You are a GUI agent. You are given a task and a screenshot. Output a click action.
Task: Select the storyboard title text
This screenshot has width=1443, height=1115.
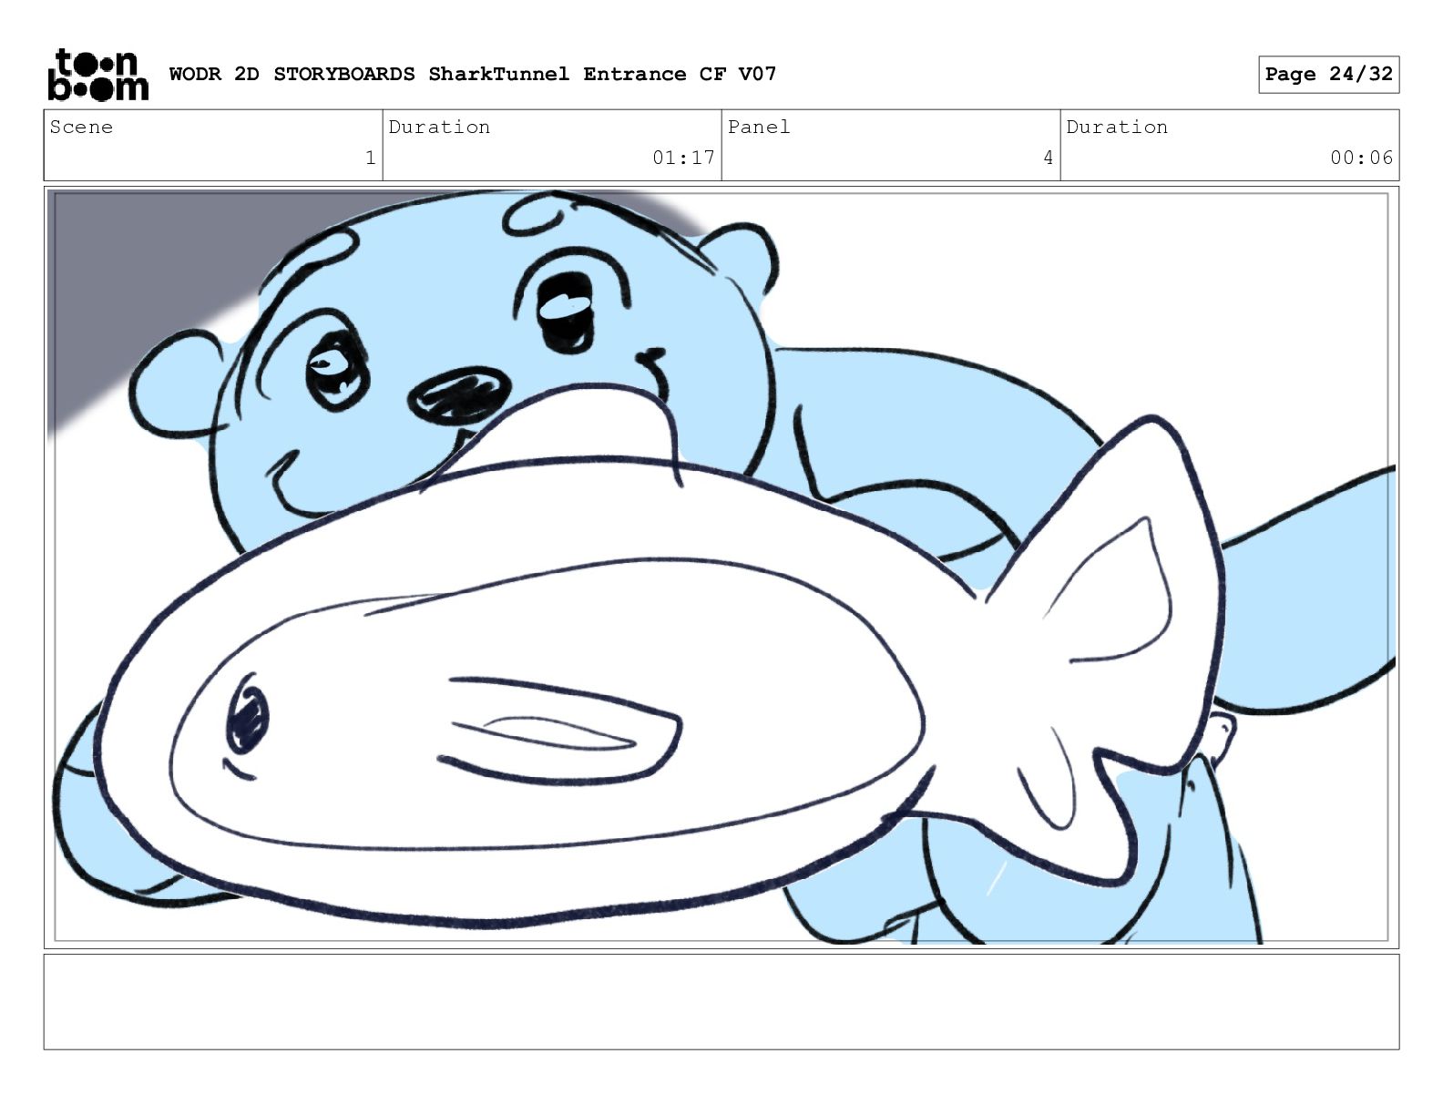473,74
